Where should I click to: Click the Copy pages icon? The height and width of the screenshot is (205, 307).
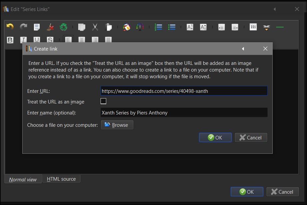[82, 27]
